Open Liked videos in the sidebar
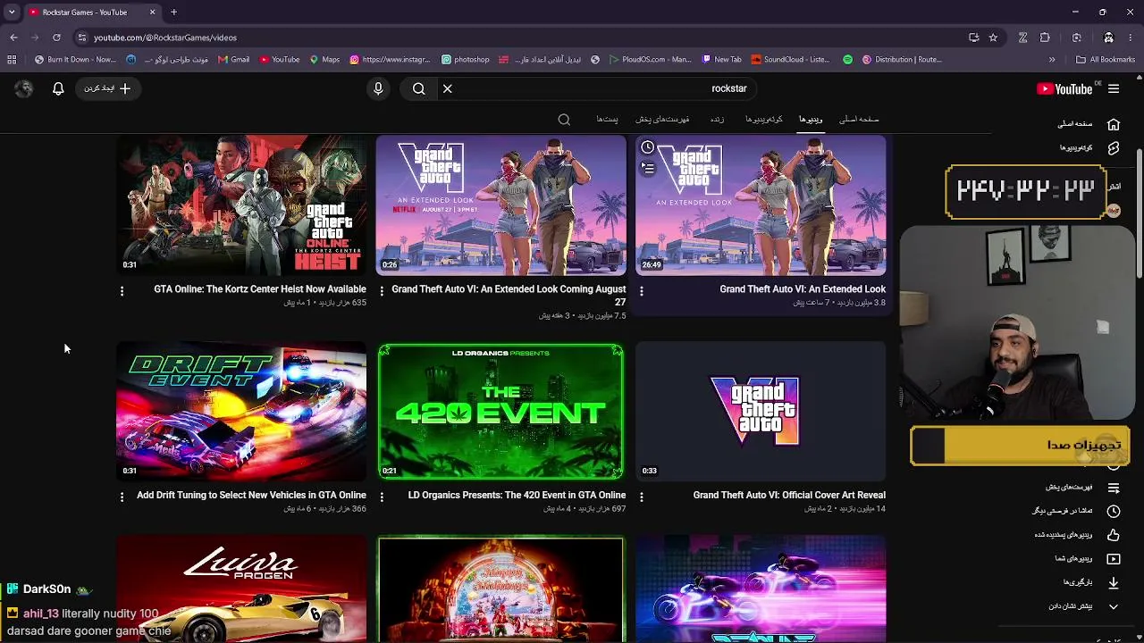1144x643 pixels. coord(1076,535)
